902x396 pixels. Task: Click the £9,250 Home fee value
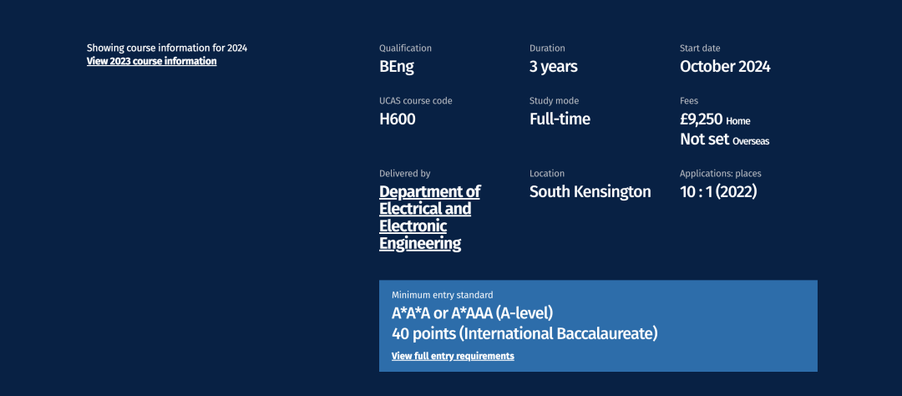coord(715,119)
